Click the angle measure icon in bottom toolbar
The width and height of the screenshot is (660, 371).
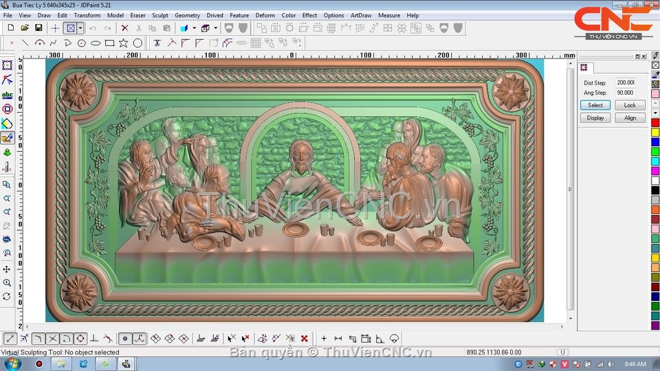379,338
